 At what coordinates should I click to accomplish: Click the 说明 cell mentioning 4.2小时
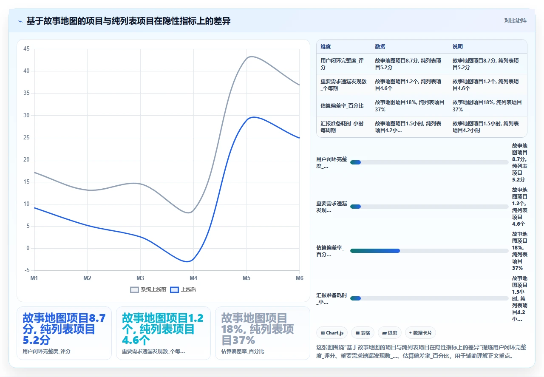488,127
